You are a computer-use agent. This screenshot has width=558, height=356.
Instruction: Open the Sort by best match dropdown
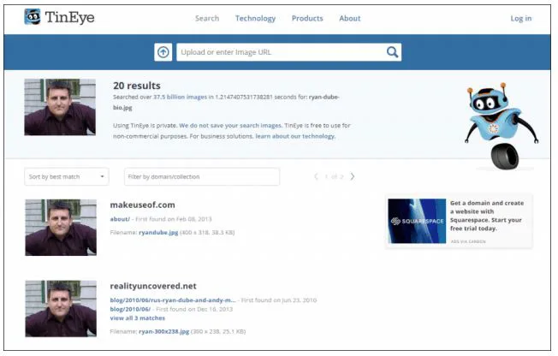[x=67, y=177]
